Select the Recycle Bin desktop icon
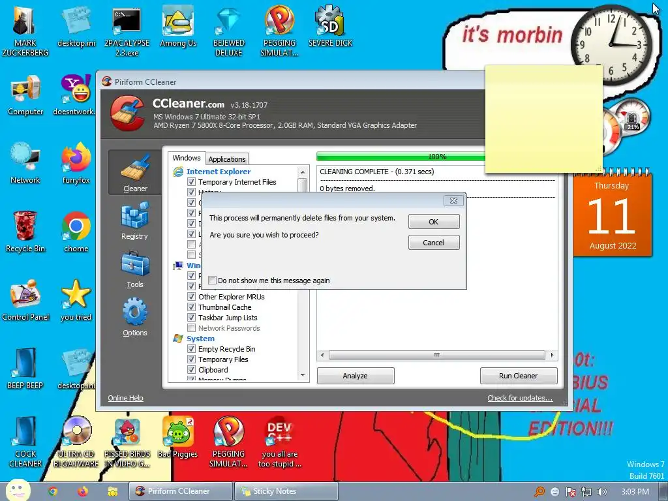This screenshot has width=668, height=501. 25,232
